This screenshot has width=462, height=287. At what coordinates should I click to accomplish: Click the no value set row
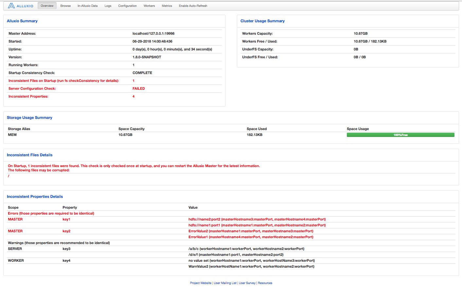pyautogui.click(x=252, y=260)
